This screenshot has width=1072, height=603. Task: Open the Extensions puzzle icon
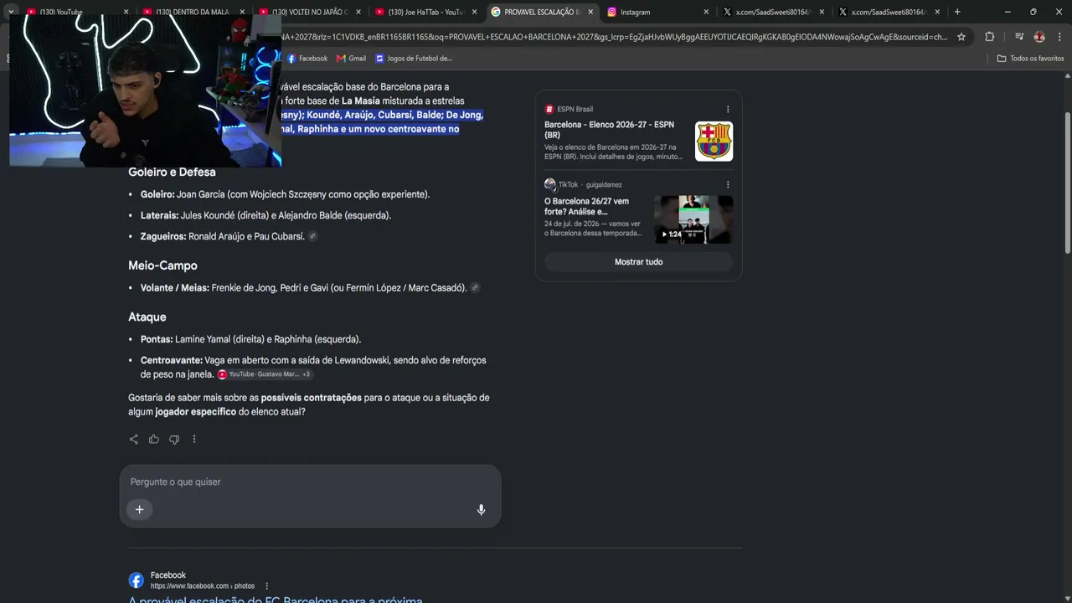tap(989, 37)
